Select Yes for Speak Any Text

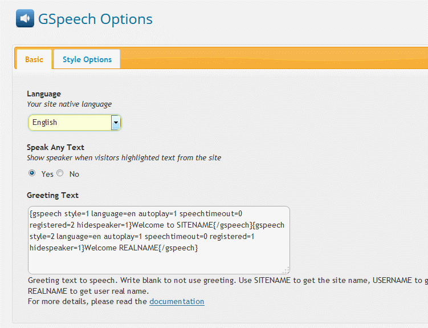coord(32,173)
